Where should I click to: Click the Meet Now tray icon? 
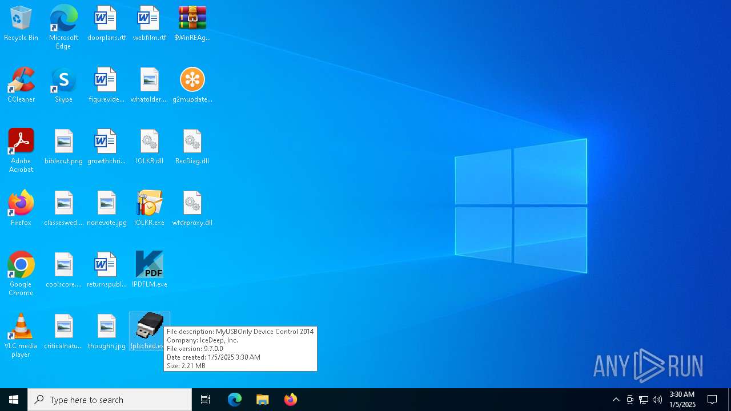pyautogui.click(x=630, y=400)
